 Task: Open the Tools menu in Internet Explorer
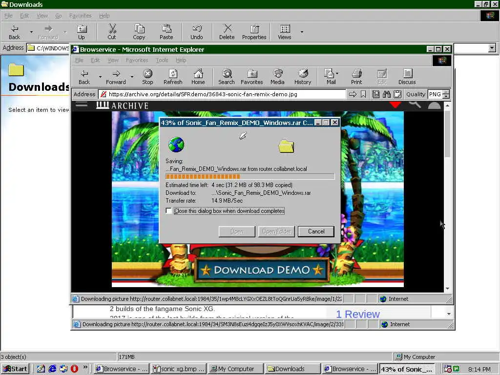162,60
